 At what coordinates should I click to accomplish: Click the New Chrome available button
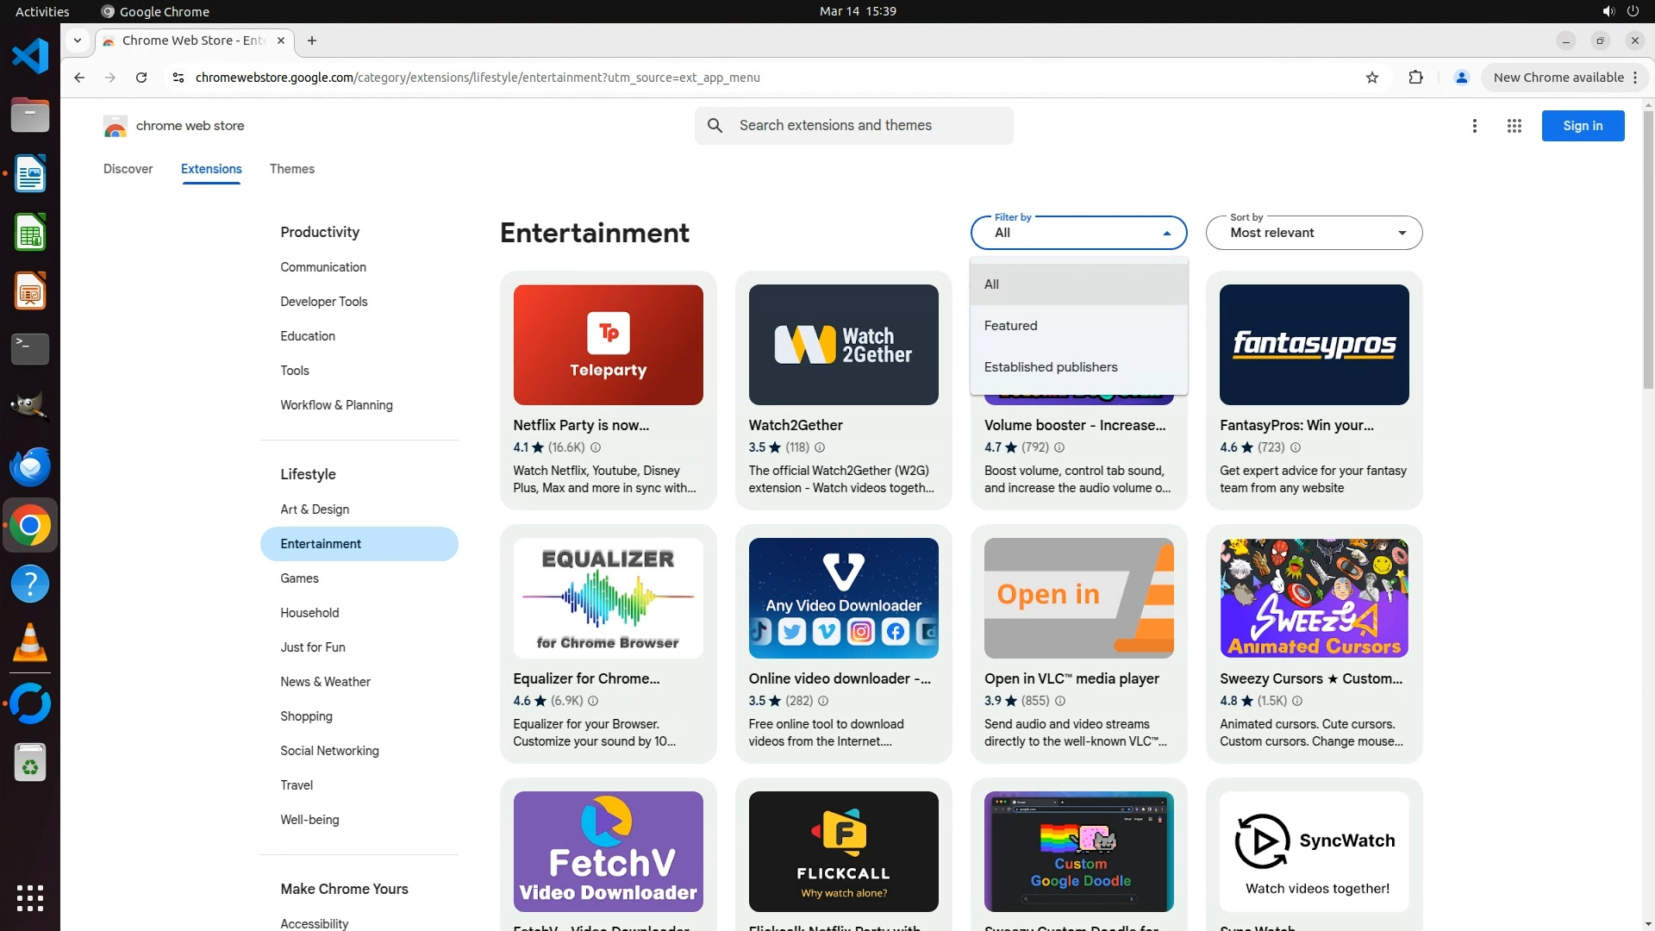1558,78
